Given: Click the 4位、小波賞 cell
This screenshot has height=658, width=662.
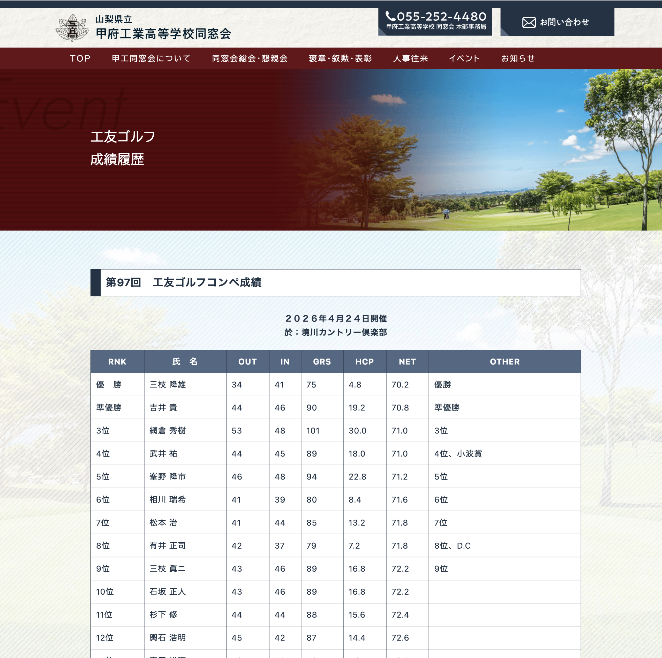Looking at the screenshot, I should coord(458,453).
